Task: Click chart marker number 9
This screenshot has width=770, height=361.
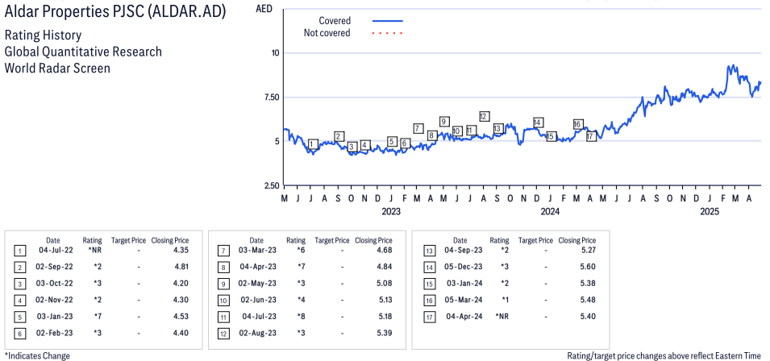Action: (x=444, y=122)
